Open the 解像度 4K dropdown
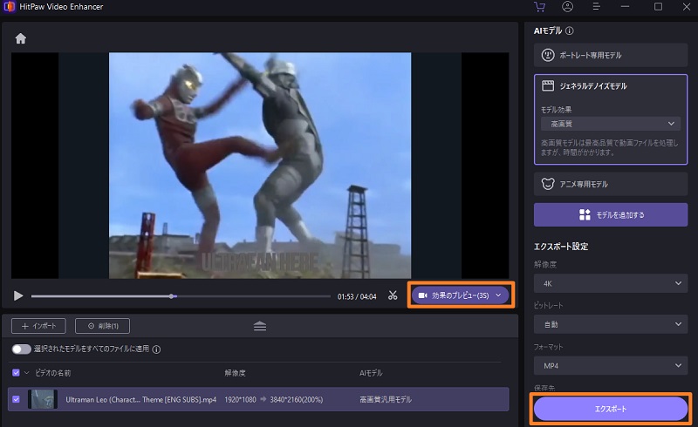Viewport: 698px width, 427px height. click(611, 283)
